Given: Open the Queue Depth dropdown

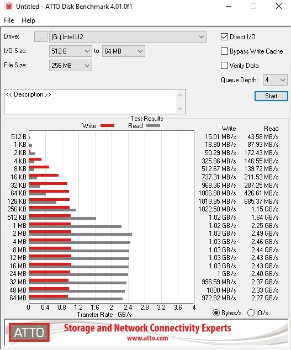Looking at the screenshot, I should (x=275, y=80).
